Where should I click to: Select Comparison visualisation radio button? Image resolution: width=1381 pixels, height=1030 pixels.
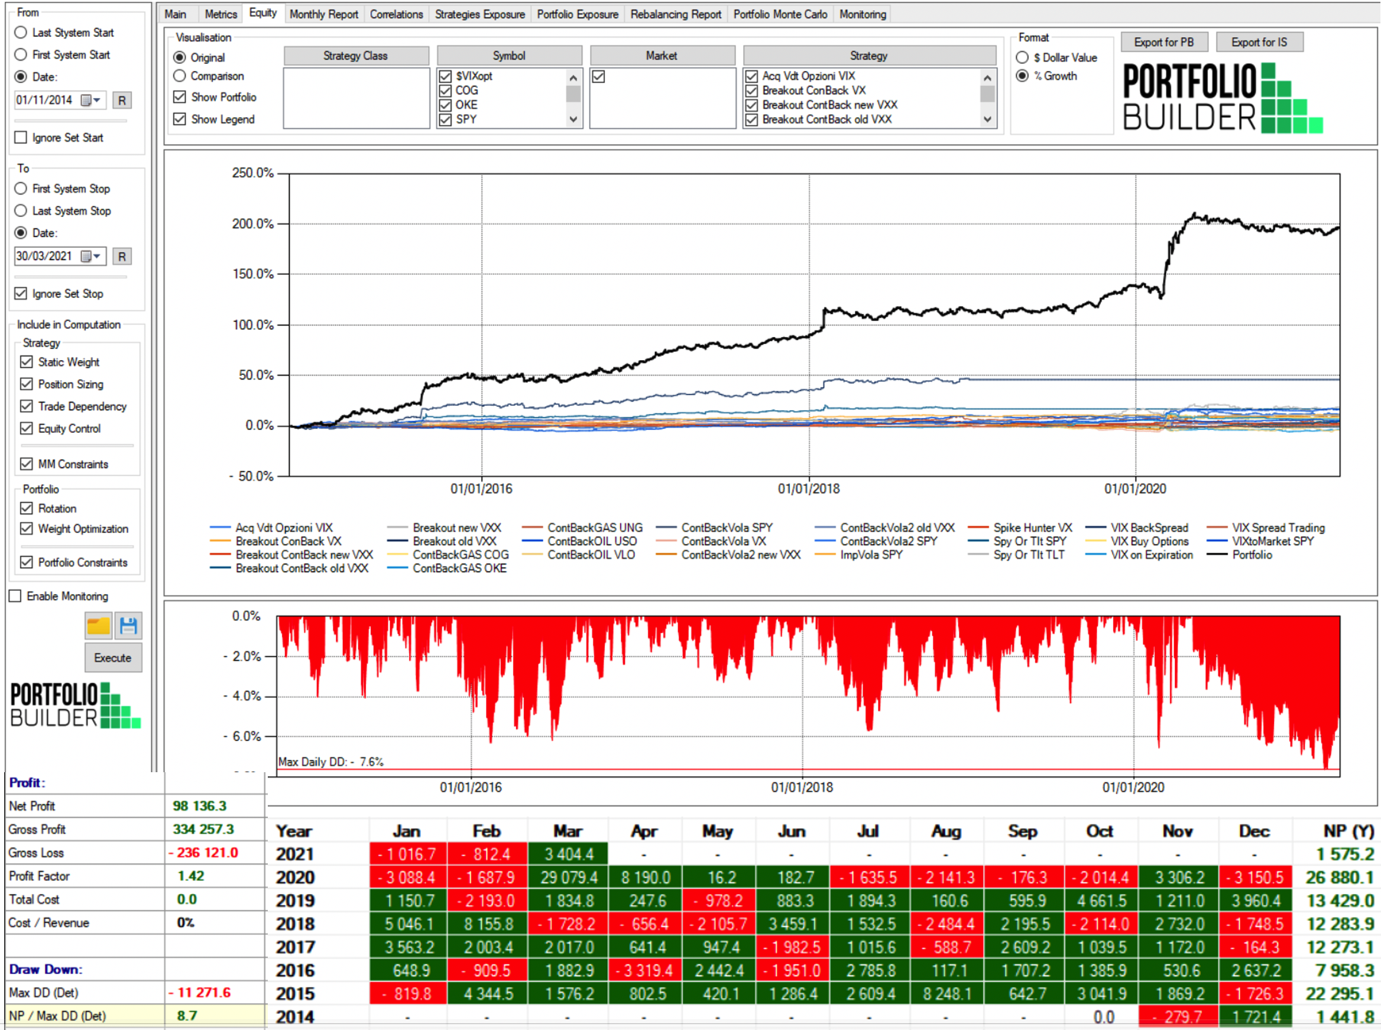coord(180,76)
